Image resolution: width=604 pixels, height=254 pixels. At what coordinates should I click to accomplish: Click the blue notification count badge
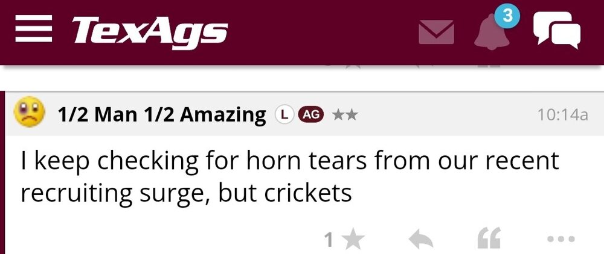pyautogui.click(x=507, y=16)
